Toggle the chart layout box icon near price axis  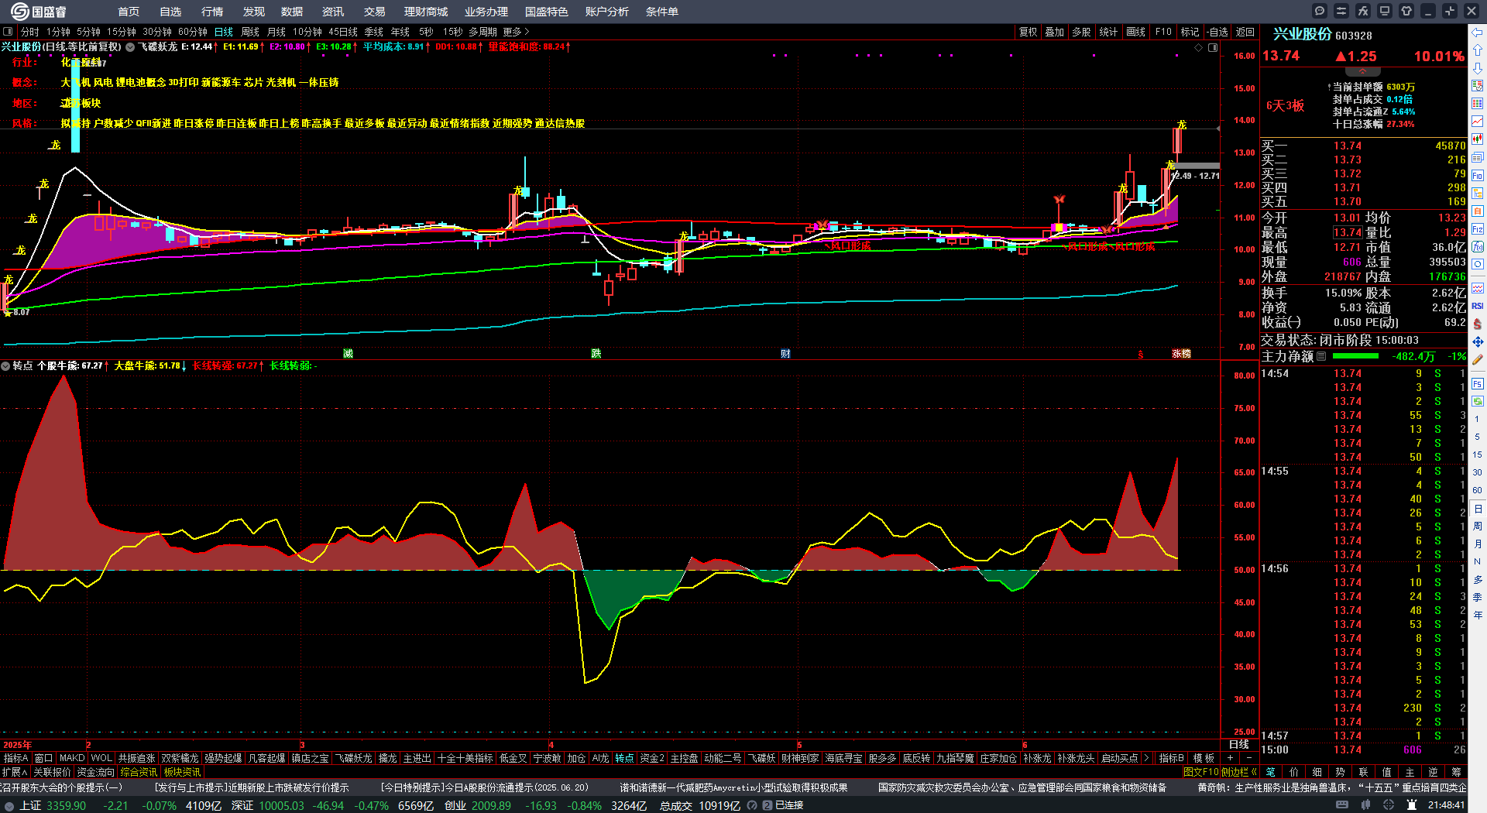tap(1213, 47)
